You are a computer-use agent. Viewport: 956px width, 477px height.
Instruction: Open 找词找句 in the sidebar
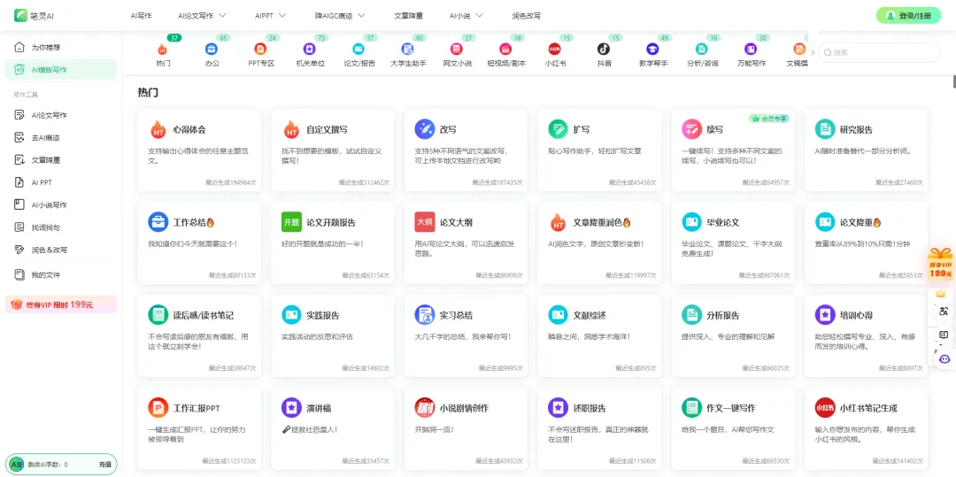coord(61,227)
